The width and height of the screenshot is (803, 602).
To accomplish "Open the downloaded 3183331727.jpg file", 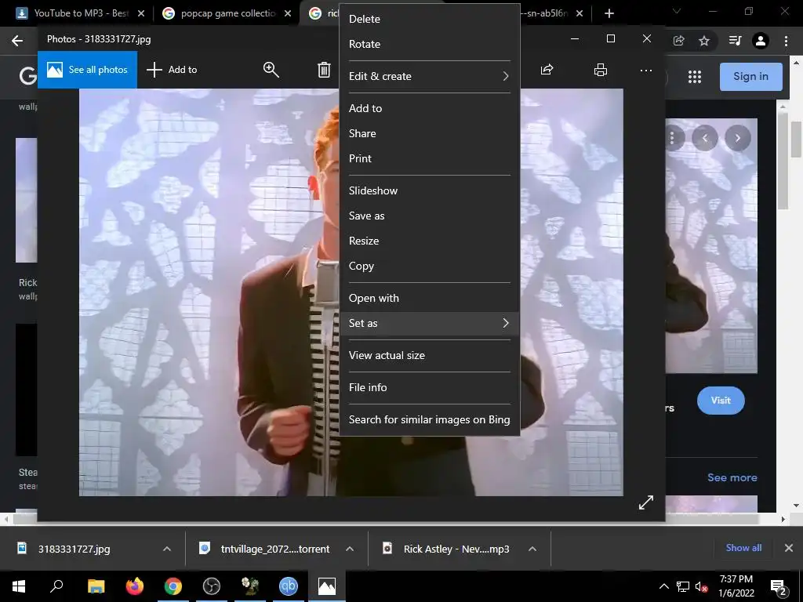I will click(74, 549).
